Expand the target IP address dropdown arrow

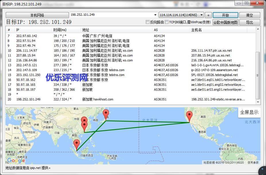coord(156,15)
